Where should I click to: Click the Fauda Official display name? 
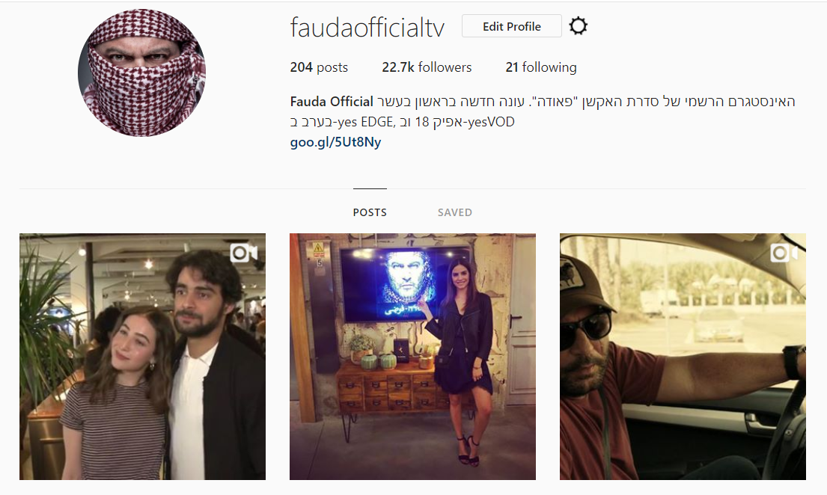click(332, 101)
